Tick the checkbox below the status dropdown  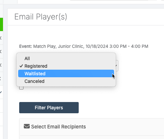pos(21,88)
